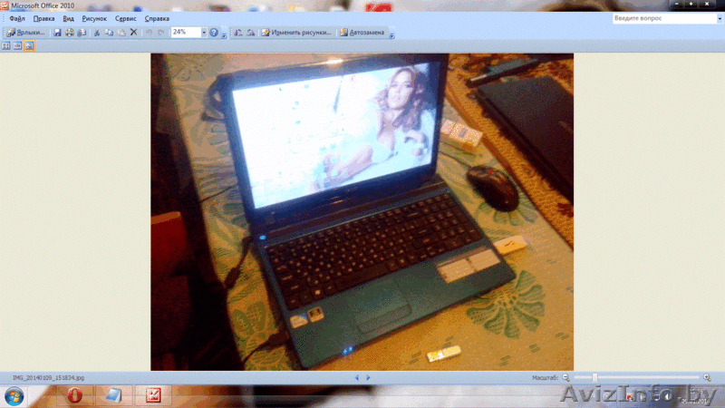The height and width of the screenshot is (408, 725).
Task: Click the laptop photo in the viewer
Action: click(x=362, y=212)
